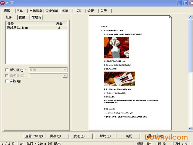Open the 链接 tab
Screen dimensions: 193x145
pyautogui.click(x=67, y=11)
